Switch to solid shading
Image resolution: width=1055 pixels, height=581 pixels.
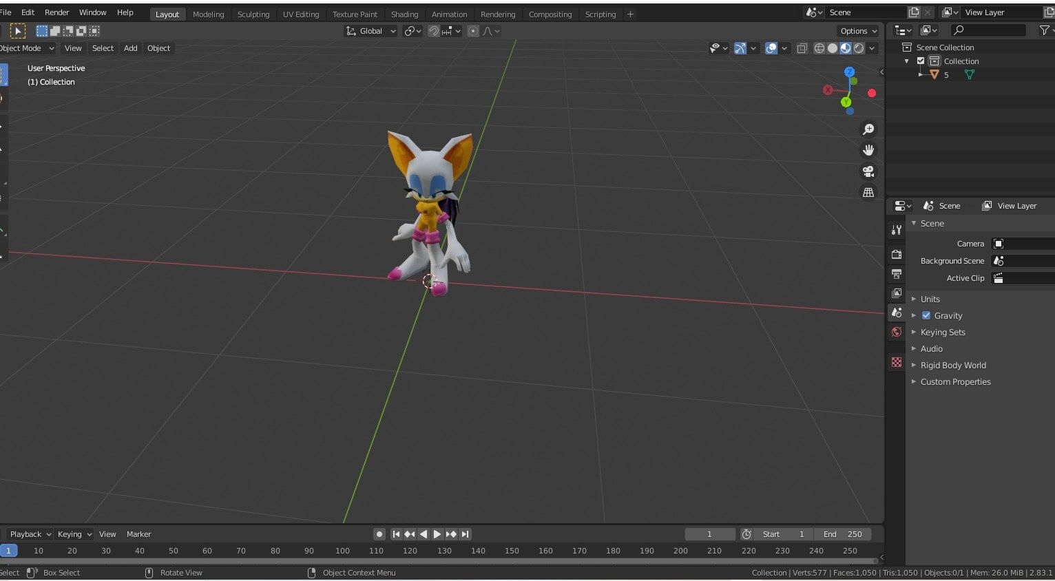833,48
